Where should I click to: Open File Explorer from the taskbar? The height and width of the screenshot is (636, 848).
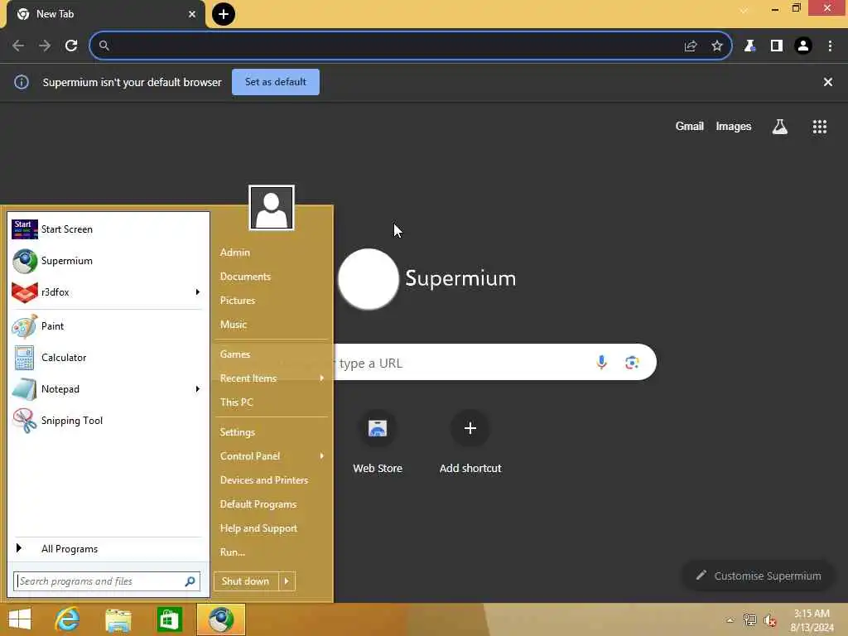pyautogui.click(x=118, y=619)
